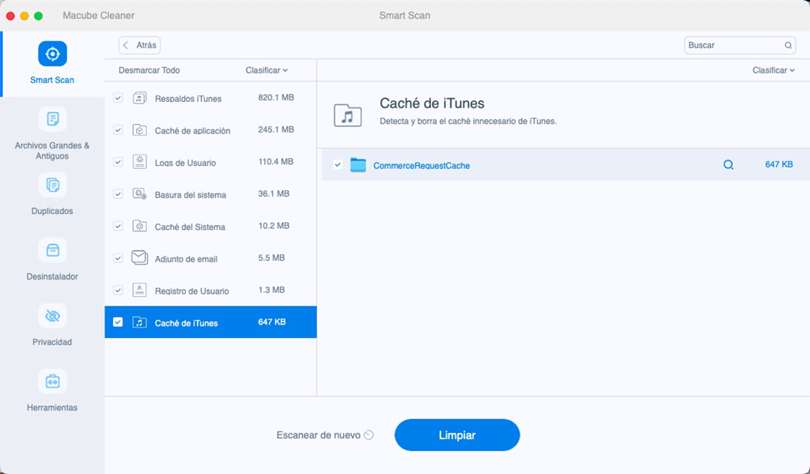Click the Logs de Usuario category icon
The width and height of the screenshot is (810, 474).
coord(139,161)
